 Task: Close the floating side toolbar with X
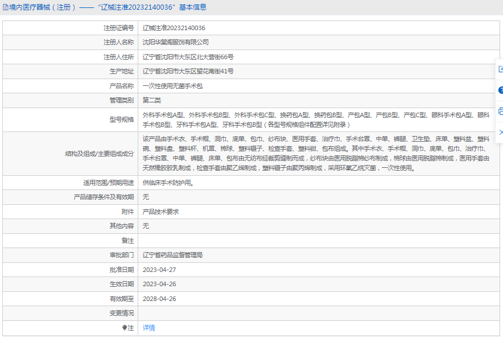tap(501, 132)
